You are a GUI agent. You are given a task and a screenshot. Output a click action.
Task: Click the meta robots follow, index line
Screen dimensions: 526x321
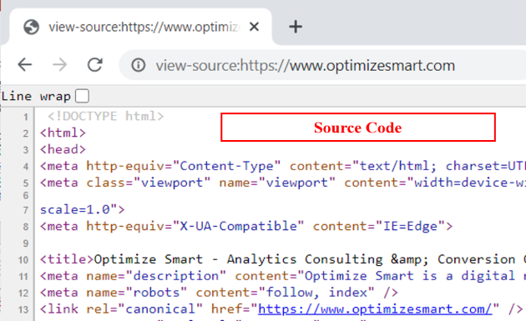point(219,293)
